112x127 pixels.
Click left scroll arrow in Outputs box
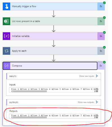(x=12, y=117)
